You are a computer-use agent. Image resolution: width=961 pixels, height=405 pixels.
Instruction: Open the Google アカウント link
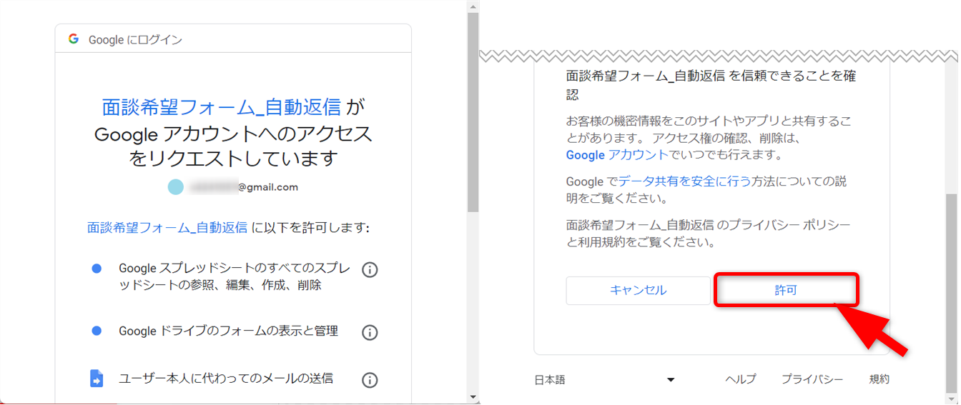point(617,155)
